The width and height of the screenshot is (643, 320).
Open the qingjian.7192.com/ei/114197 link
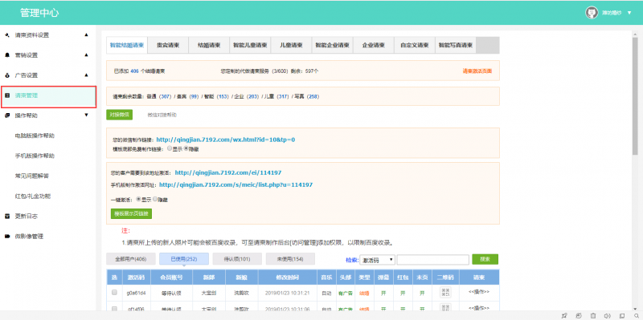click(228, 172)
